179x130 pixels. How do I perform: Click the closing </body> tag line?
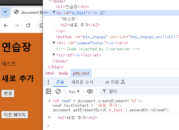60,61
